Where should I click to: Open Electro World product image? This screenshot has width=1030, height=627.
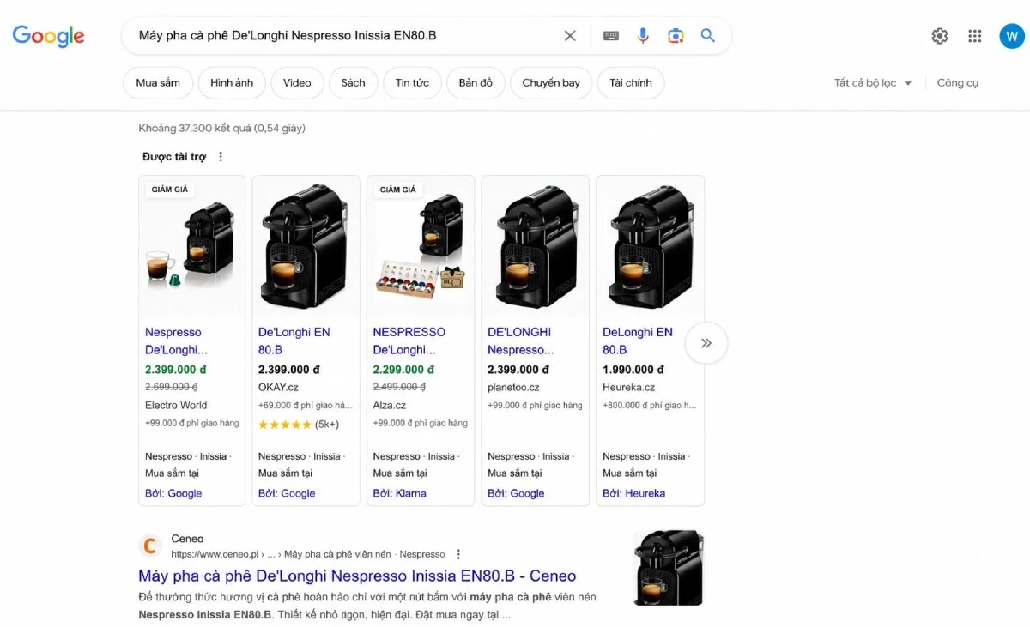[x=192, y=247]
